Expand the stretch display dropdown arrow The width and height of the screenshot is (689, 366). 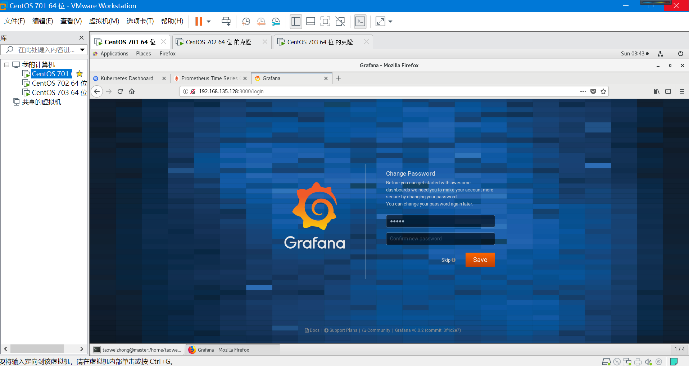[x=390, y=22]
